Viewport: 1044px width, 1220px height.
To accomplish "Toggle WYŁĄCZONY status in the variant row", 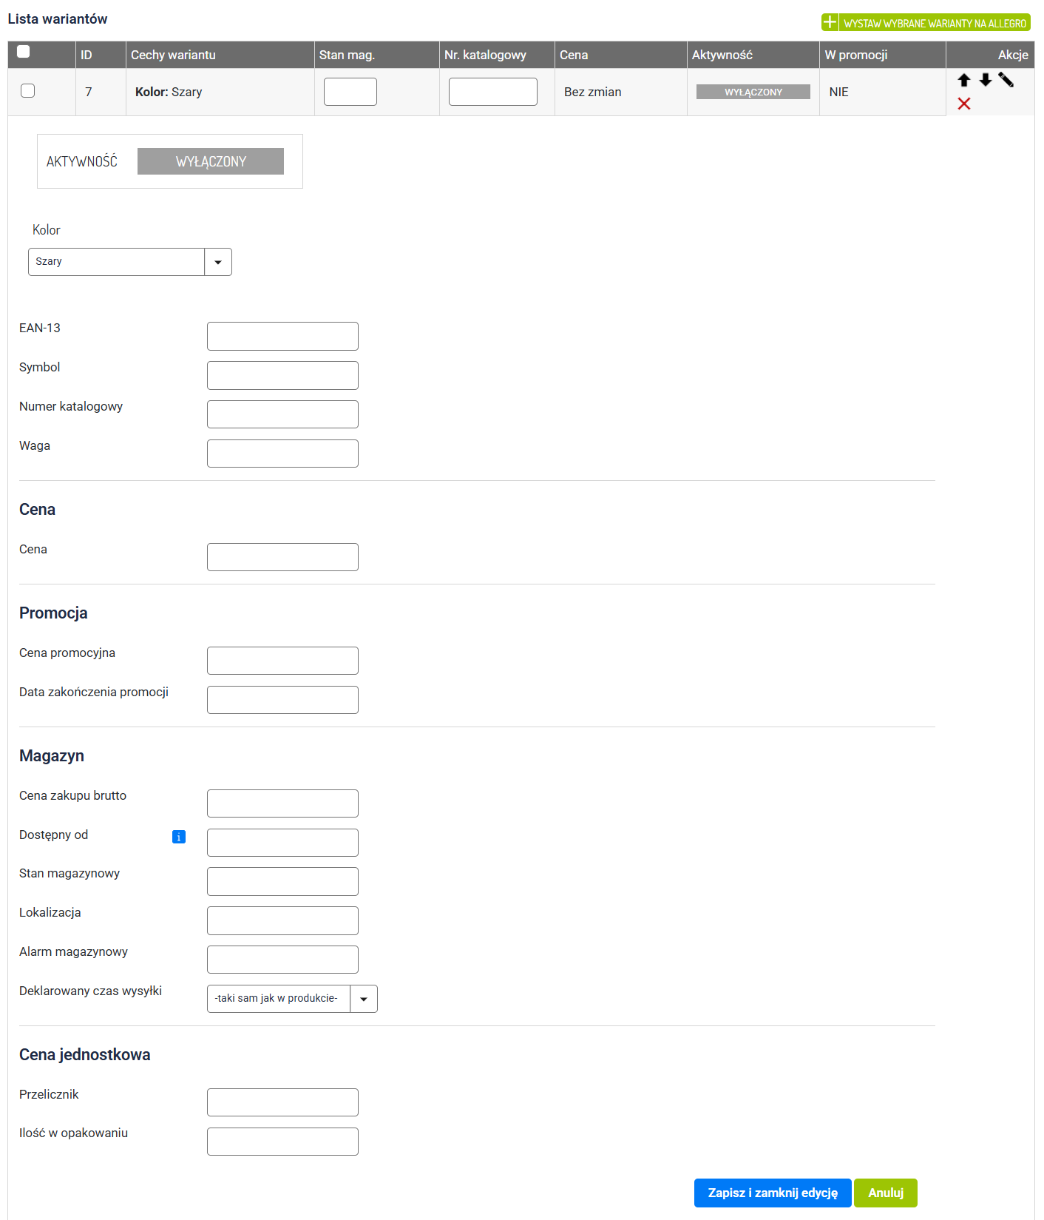I will pos(753,92).
